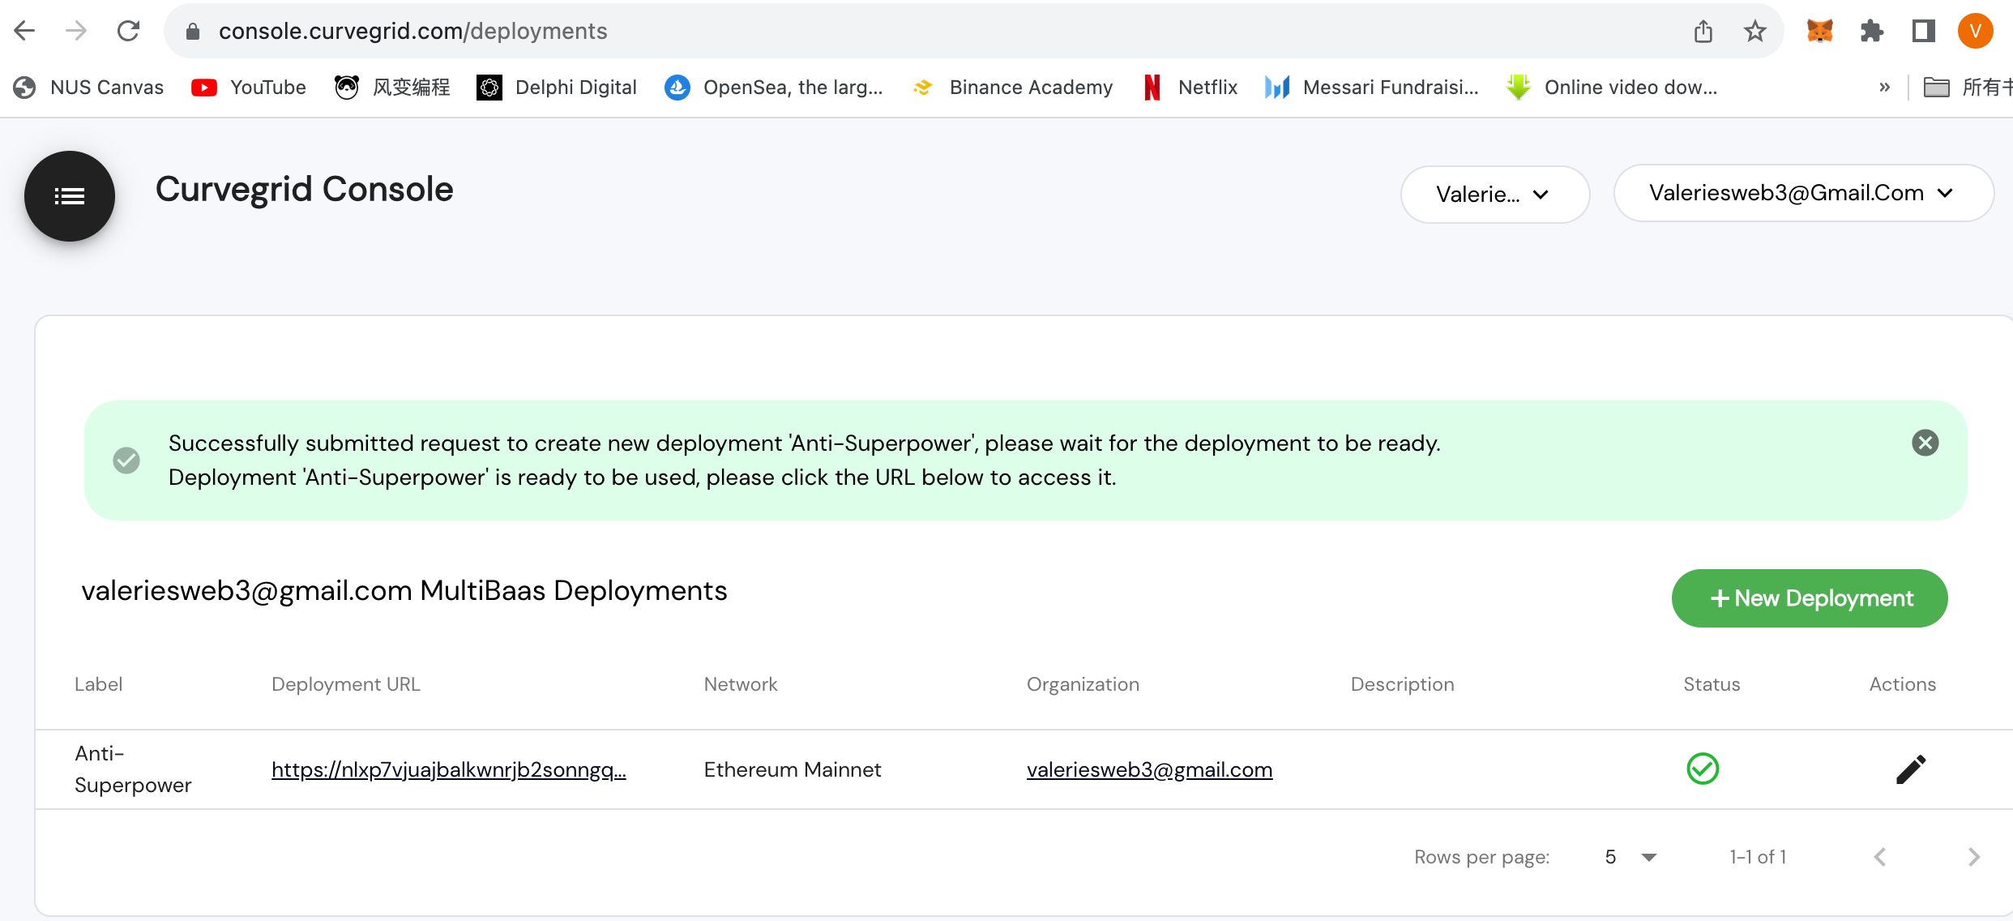Image resolution: width=2013 pixels, height=921 pixels.
Task: Open the Curvegrid navigation menu button
Action: click(x=70, y=196)
